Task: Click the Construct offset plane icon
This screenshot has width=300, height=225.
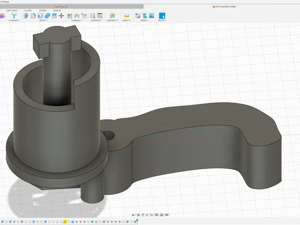Action: tap(112, 16)
